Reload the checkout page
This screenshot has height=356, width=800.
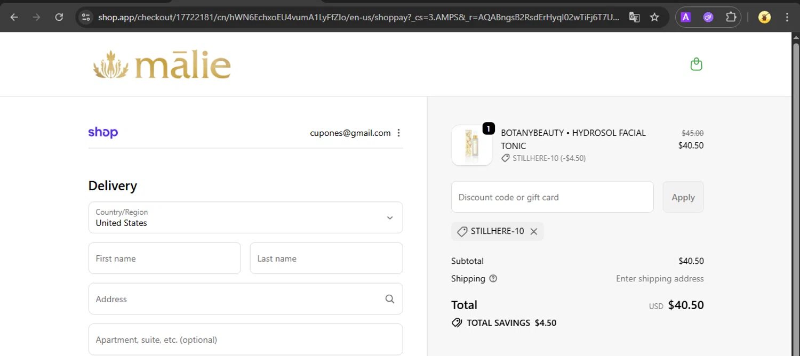pyautogui.click(x=59, y=17)
